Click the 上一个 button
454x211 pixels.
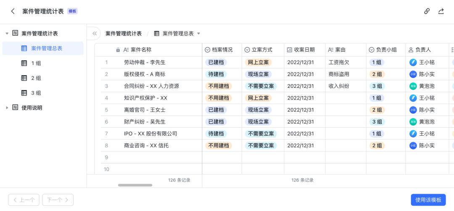[x=24, y=200]
